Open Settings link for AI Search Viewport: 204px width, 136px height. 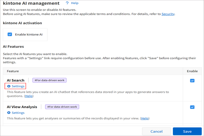18,86
